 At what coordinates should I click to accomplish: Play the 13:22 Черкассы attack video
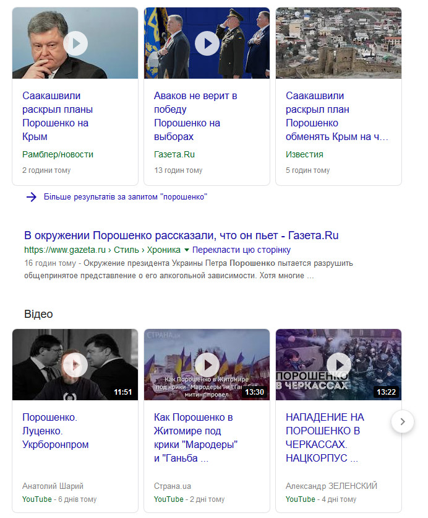(339, 365)
